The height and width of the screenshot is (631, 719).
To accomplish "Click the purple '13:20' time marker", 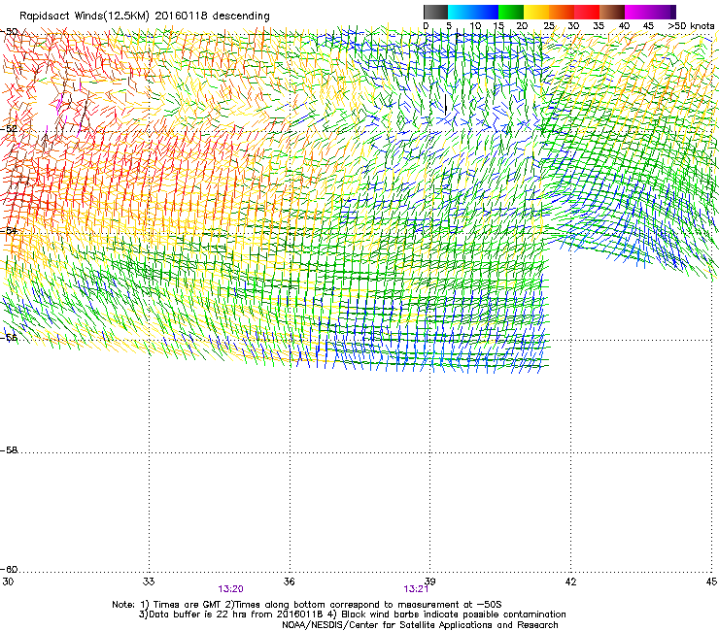I will click(x=230, y=589).
